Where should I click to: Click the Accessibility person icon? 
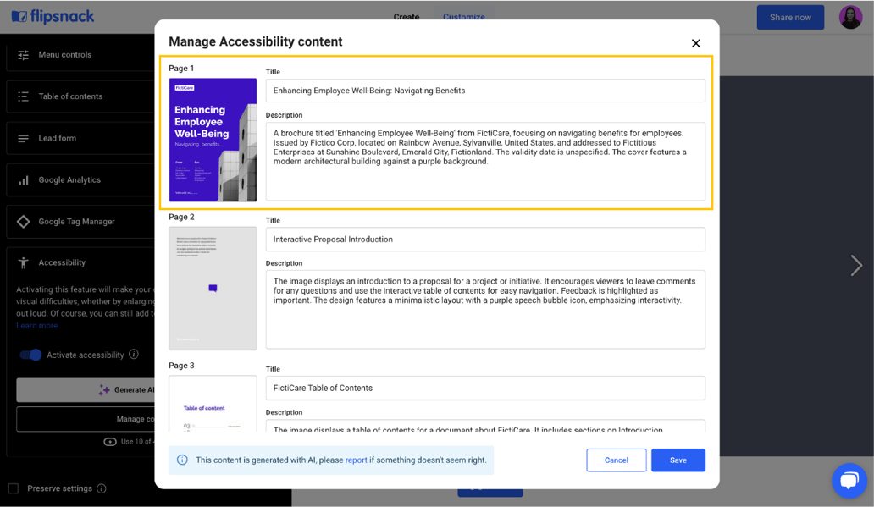point(24,263)
